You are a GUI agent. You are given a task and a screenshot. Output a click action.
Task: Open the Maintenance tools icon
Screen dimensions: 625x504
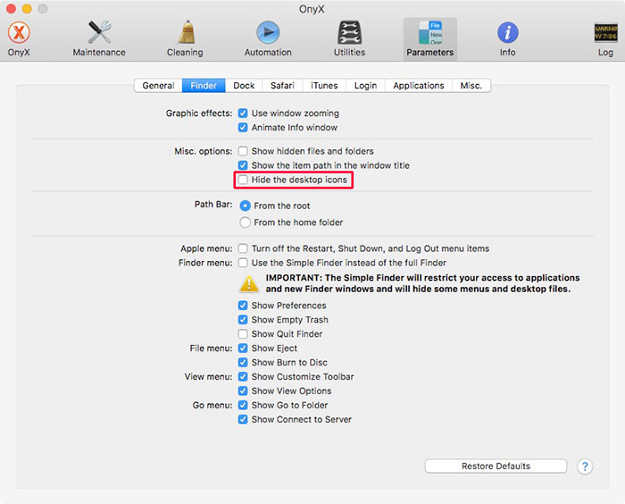point(99,33)
